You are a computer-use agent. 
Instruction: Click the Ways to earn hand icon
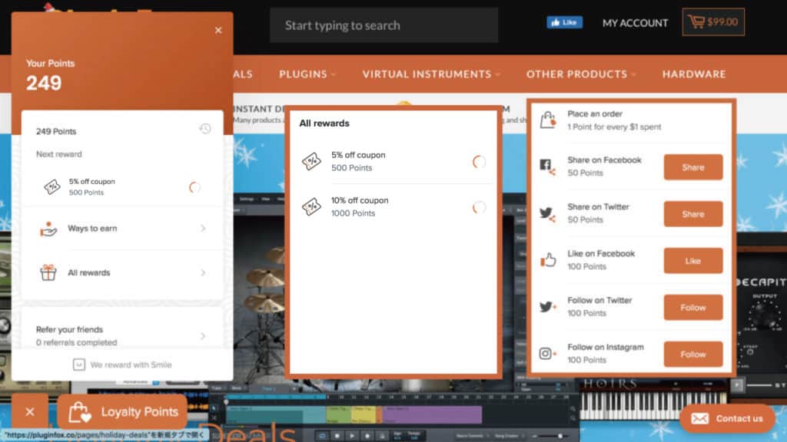coord(49,229)
